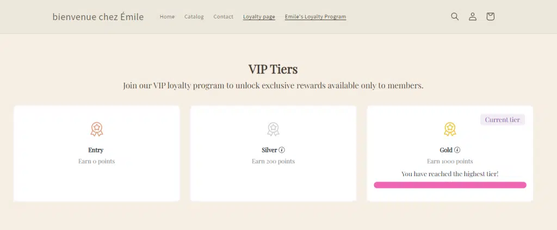
Task: Click 'You have reached the highest tier!' message
Action: pyautogui.click(x=450, y=174)
